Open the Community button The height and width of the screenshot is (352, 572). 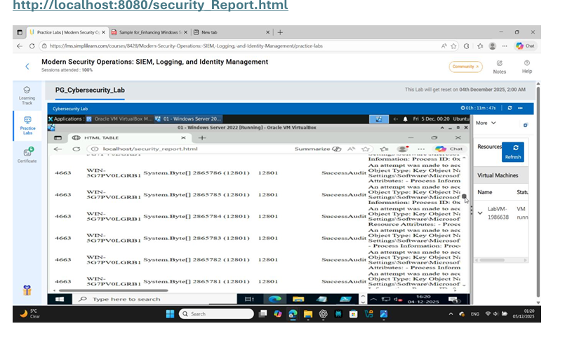465,67
